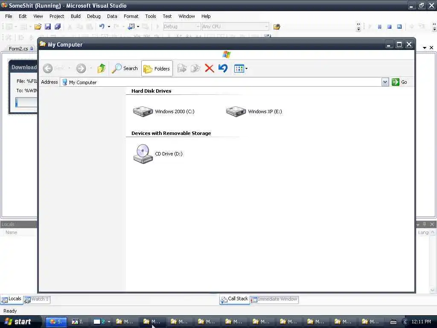Click the blue Undo arrow in Explorer
437x328 pixels.
(223, 68)
